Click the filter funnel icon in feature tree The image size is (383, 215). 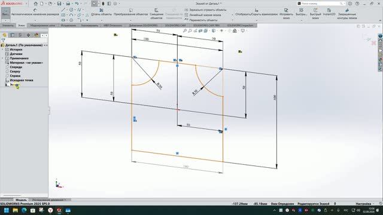click(3, 40)
